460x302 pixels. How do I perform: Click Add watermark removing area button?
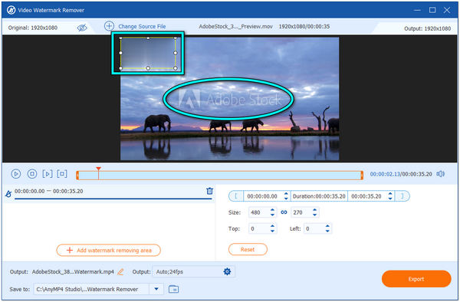tap(108, 250)
